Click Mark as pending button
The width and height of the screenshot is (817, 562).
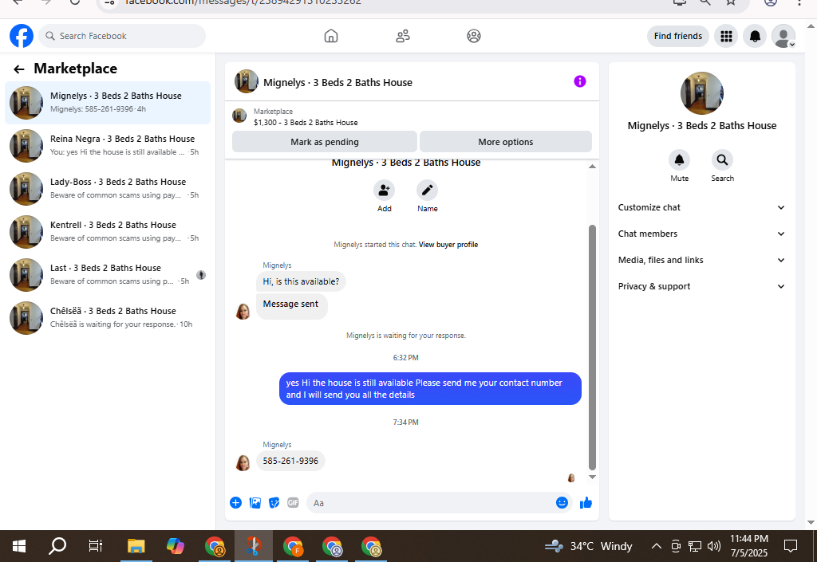click(x=325, y=142)
